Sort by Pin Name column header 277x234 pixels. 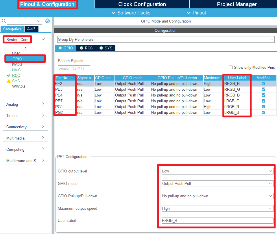(65, 78)
